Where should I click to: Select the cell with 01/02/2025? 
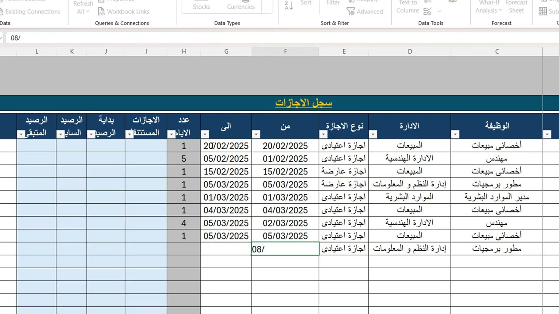[285, 159]
